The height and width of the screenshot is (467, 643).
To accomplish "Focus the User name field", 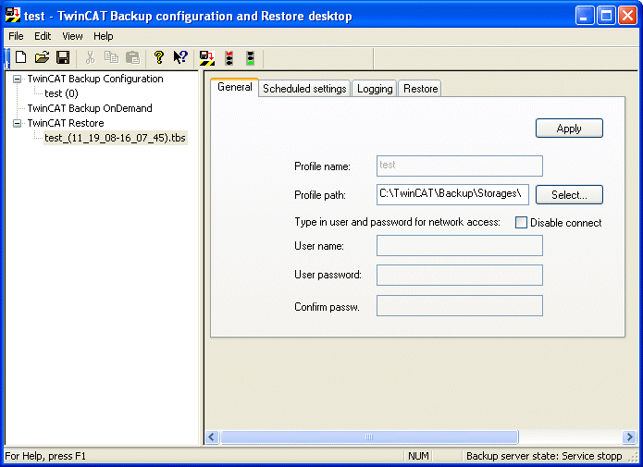I will click(460, 246).
